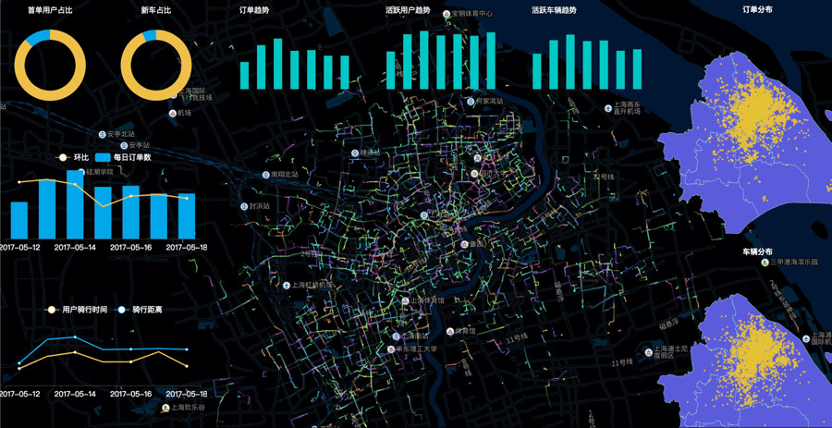Click the 华东理工大学 university marker icon
Image resolution: width=832 pixels, height=428 pixels.
[x=391, y=349]
